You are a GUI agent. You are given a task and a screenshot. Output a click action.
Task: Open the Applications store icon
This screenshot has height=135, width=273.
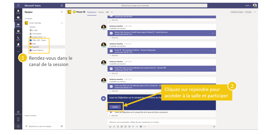(x=18, y=112)
